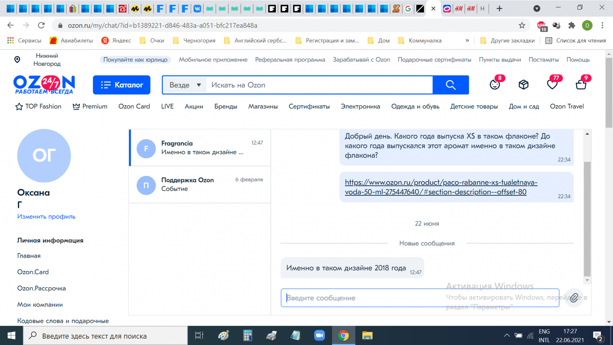Screen dimensions: 613x345
Task: Open the Ozon Travel menu item
Action: pyautogui.click(x=567, y=106)
